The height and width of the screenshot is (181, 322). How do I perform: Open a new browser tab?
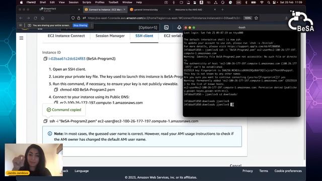(222, 10)
